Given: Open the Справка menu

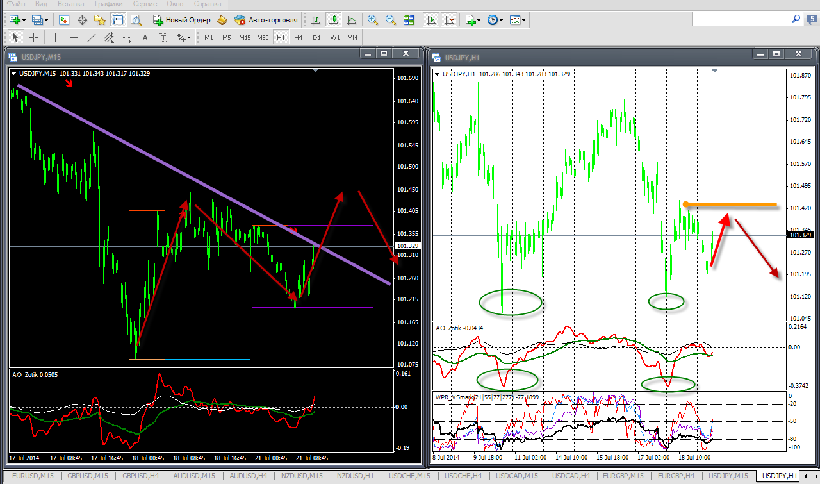Looking at the screenshot, I should pos(208,4).
